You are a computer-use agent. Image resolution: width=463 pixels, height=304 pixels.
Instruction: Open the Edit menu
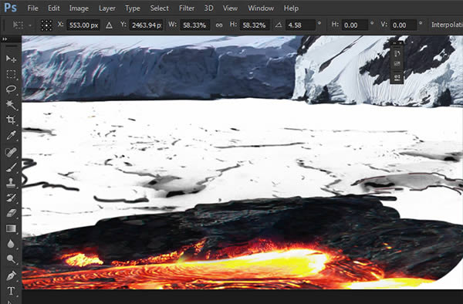pyautogui.click(x=54, y=8)
